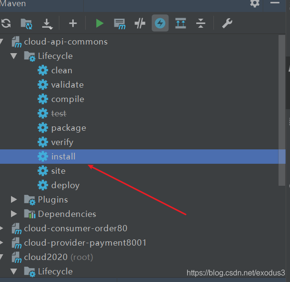The image size is (290, 282).
Task: Click the Lifecycle label under cloud-api-commons
Action: (56, 56)
